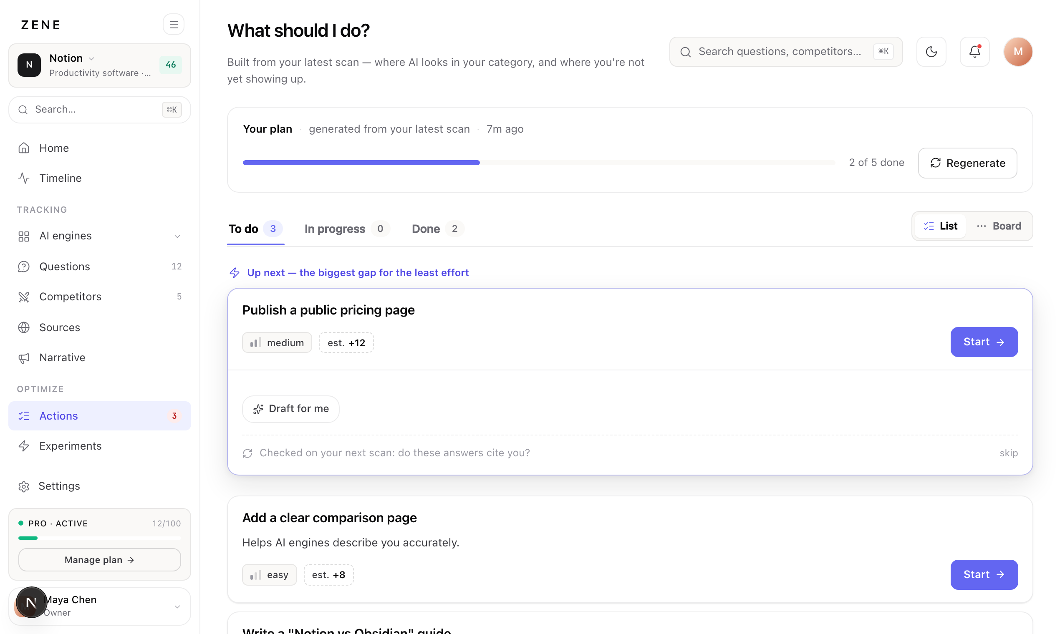Viewport: 1060px width, 634px height.
Task: Open user avatar M in header
Action: [x=1018, y=52]
